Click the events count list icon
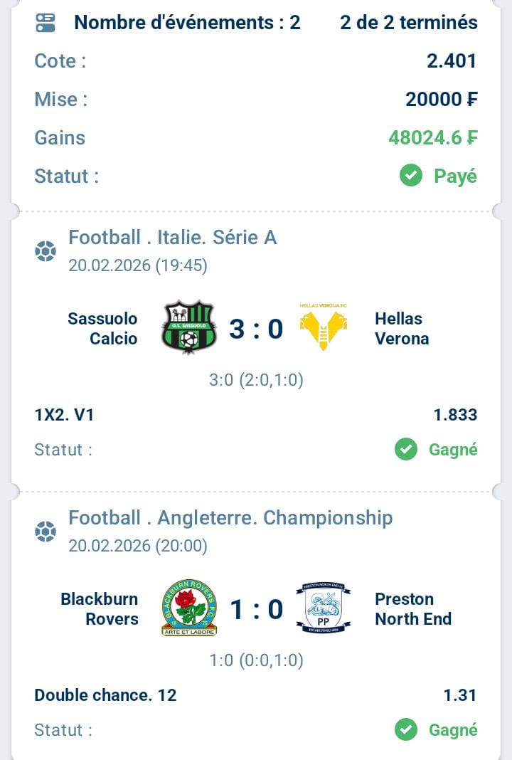Viewport: 512px width, 760px height. tap(46, 23)
